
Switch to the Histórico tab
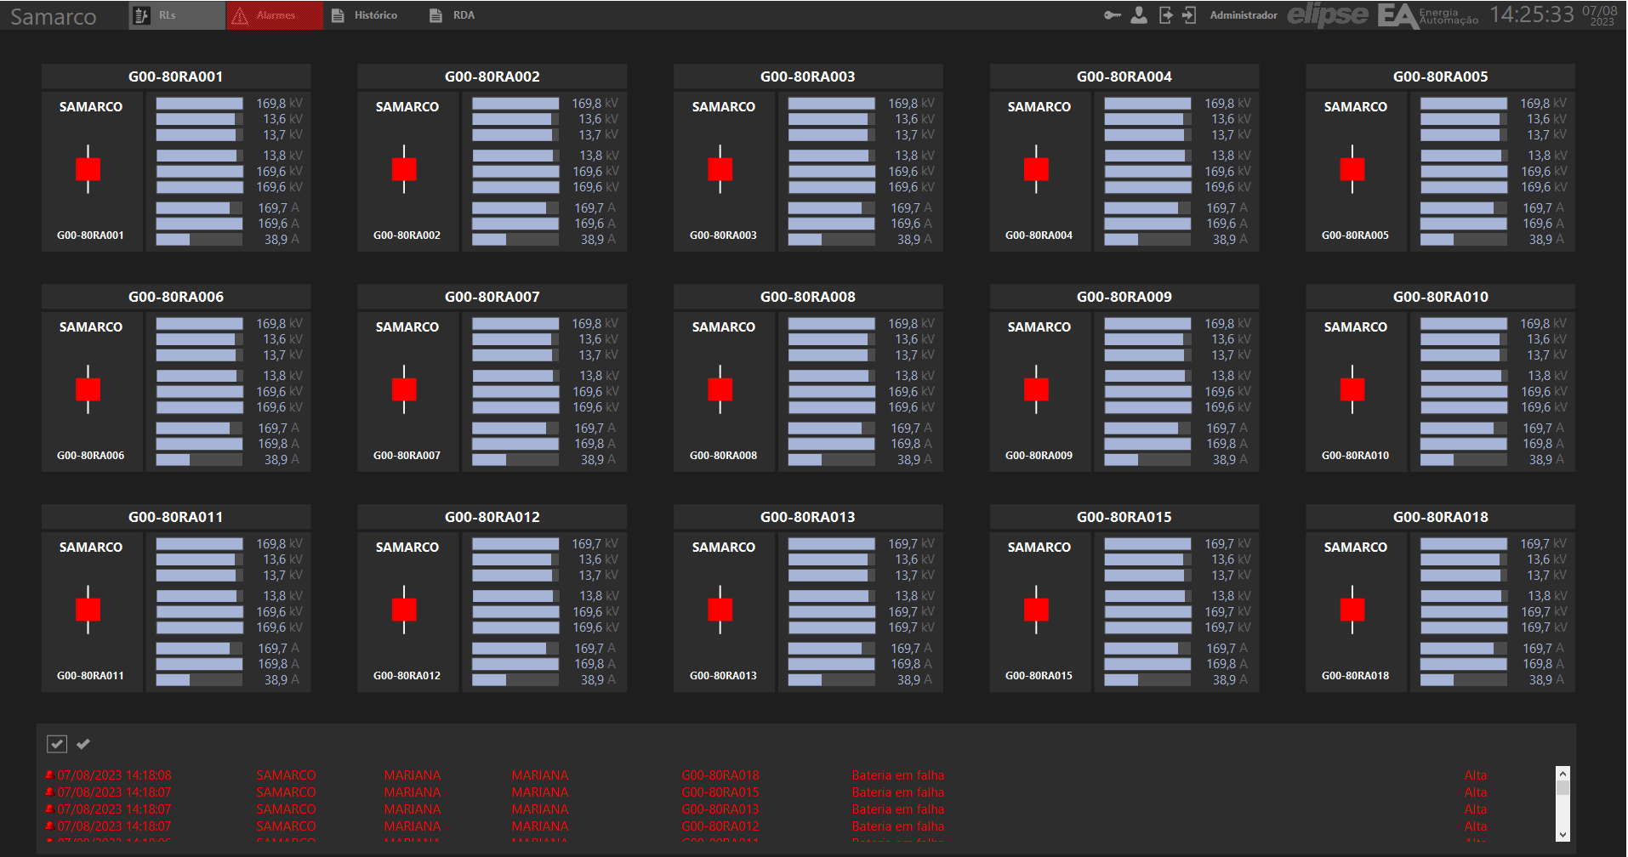tap(365, 15)
